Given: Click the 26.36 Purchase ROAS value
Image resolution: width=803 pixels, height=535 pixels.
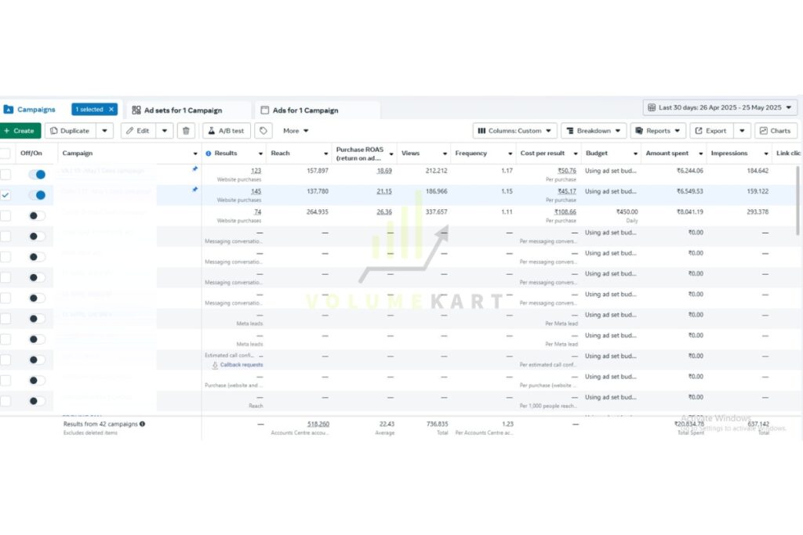Looking at the screenshot, I should tap(384, 211).
